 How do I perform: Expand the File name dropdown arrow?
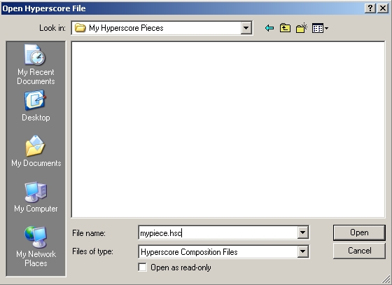302,232
